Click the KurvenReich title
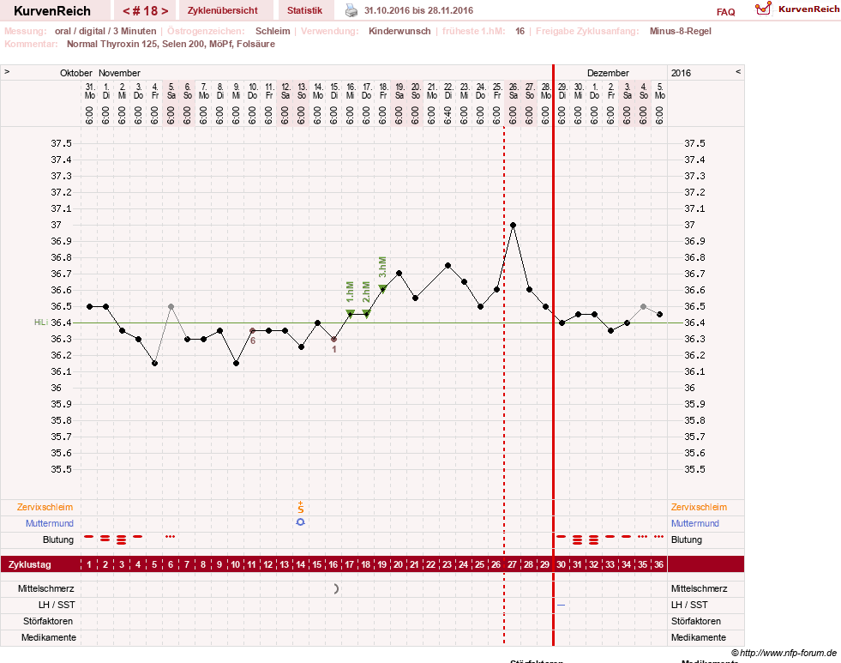The height and width of the screenshot is (663, 841). pyautogui.click(x=52, y=11)
